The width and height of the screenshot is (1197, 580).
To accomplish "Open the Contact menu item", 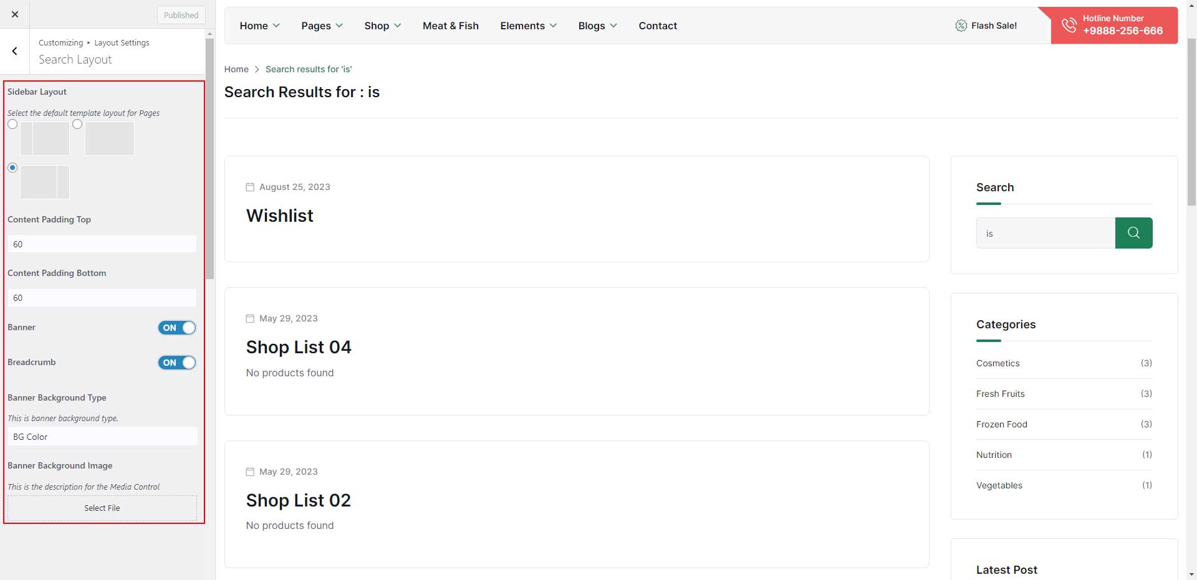I will coord(658,26).
